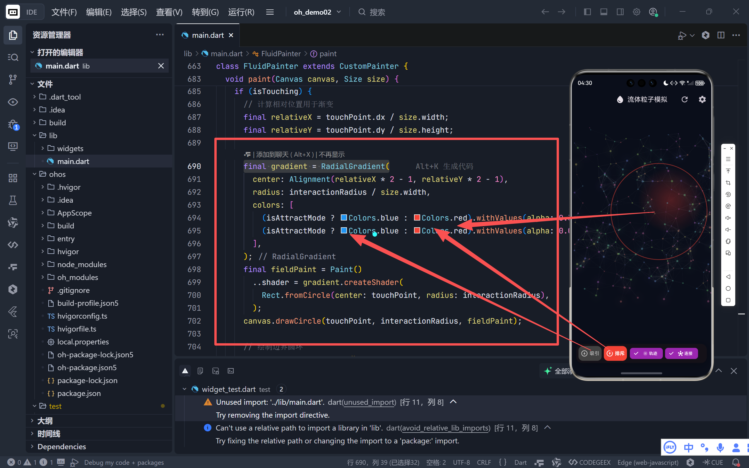Click the 不再显示 code lens link
The height and width of the screenshot is (468, 749).
331,154
